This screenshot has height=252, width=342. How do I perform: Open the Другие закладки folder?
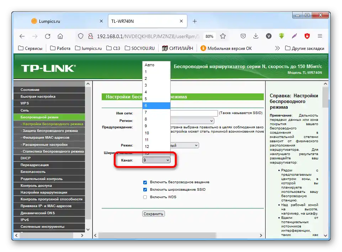tap(304, 48)
